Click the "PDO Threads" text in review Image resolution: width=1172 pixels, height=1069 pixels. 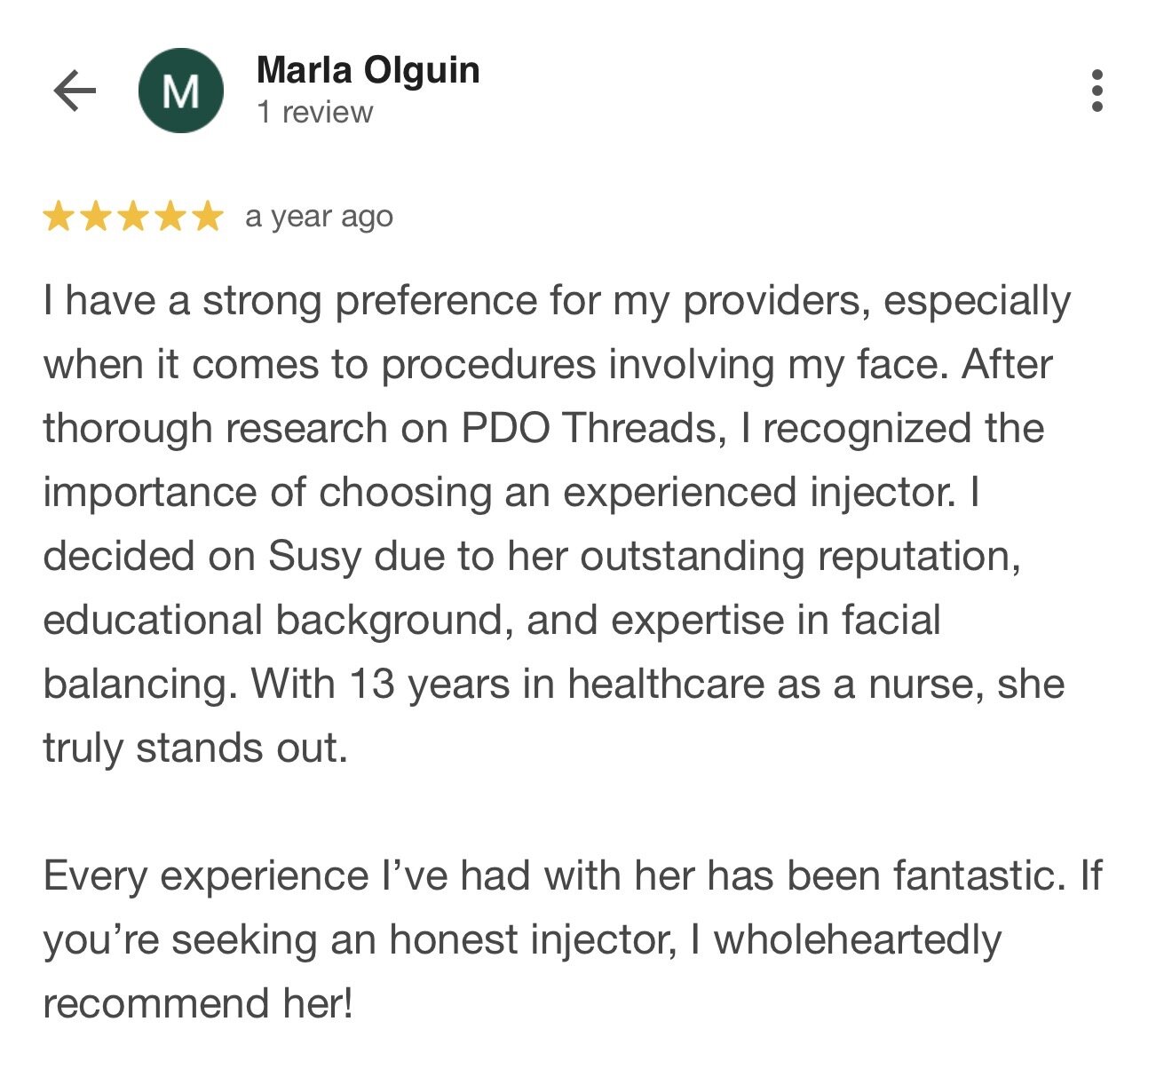588,429
